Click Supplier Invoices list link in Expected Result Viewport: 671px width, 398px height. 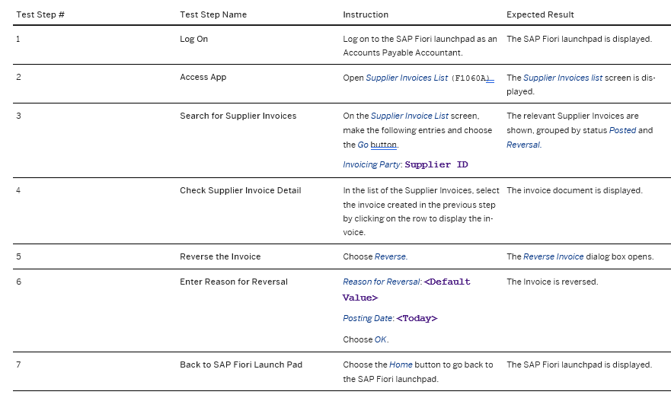pos(563,78)
